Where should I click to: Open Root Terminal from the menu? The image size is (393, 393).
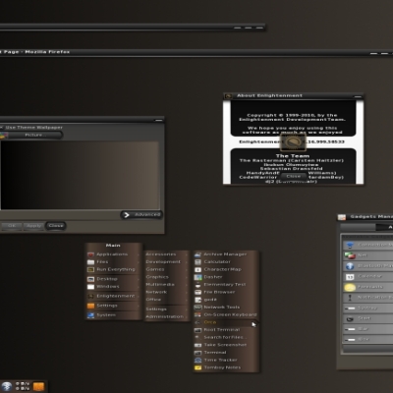[226, 330]
